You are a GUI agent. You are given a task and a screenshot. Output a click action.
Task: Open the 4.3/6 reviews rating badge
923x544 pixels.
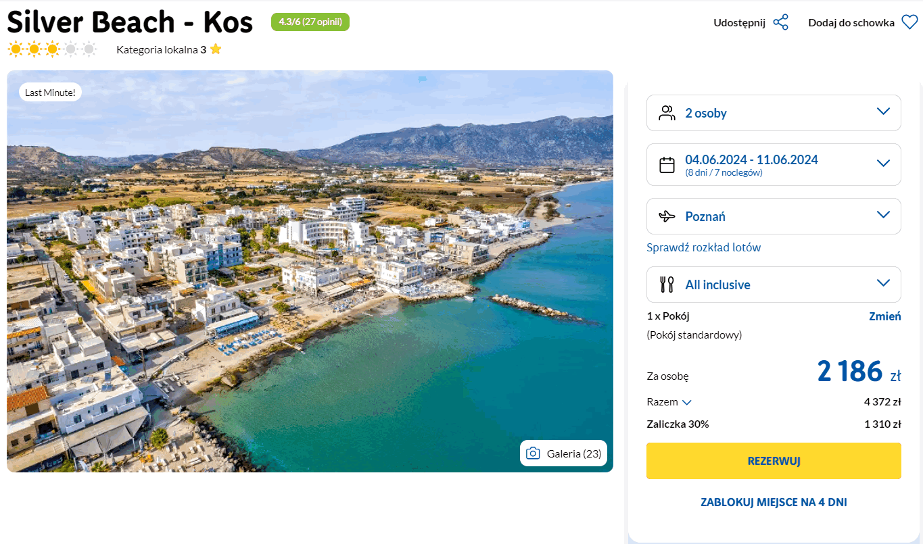310,22
